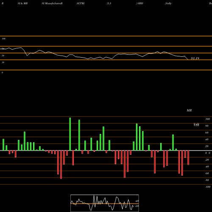Click the -40 label on the MR axis
Viewport: 212px width, 212px height.
click(207, 167)
